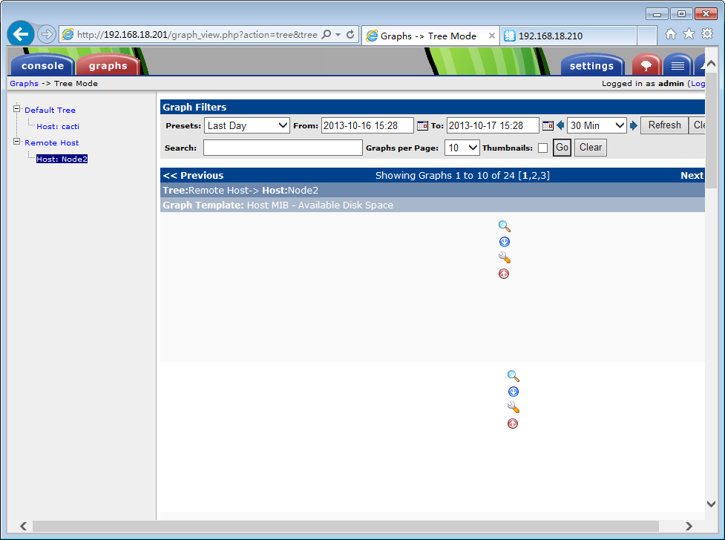Click the browser URL address field
725x540 pixels.
(197, 35)
